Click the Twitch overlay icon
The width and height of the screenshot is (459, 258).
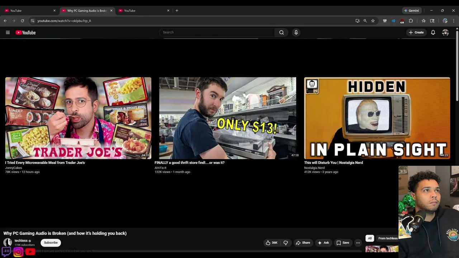pyautogui.click(x=6, y=252)
